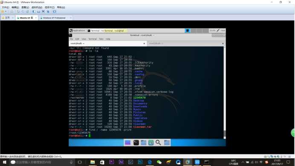This screenshot has height=166, width=295.
Task: Click the Show Desktop icon in Kali dock
Action: [127, 143]
